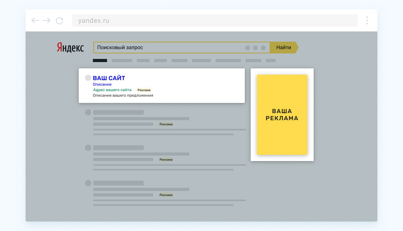Open the browser three-dot menu
Screen dimensions: 403x231
click(367, 20)
